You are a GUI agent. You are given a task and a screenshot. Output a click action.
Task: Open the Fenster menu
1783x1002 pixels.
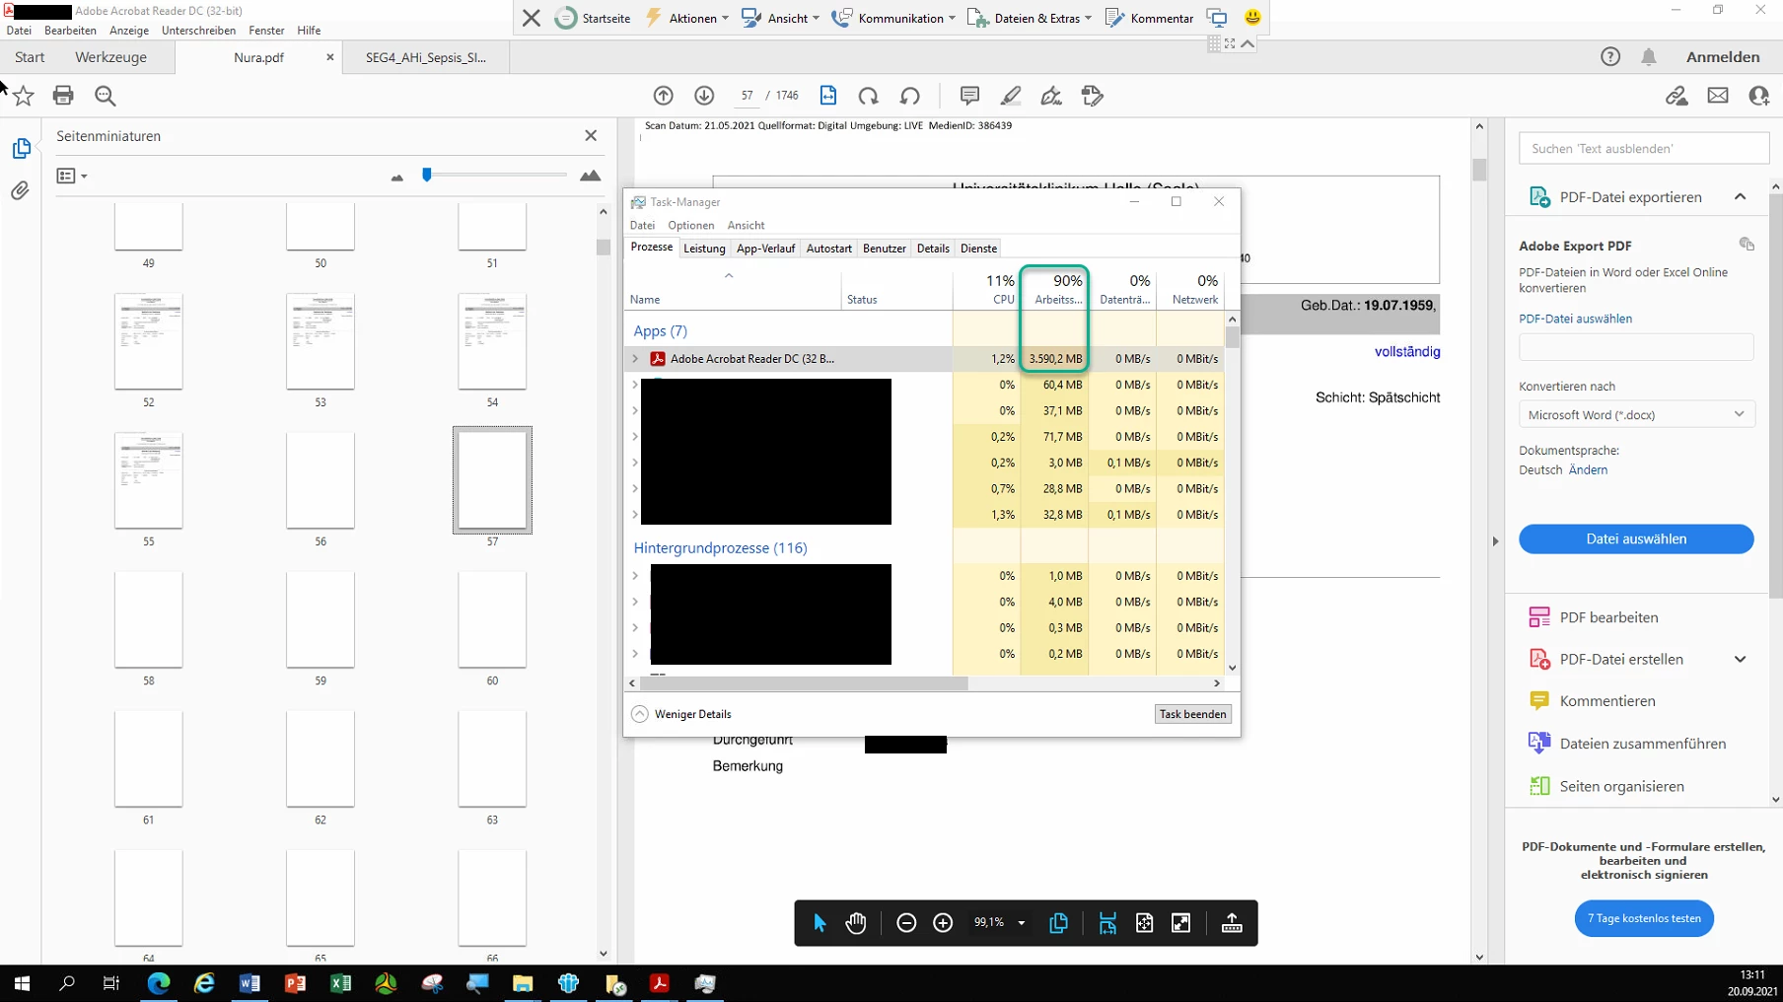point(266,31)
